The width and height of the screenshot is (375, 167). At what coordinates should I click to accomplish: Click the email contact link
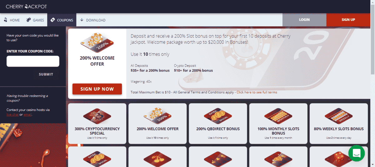click(x=27, y=115)
